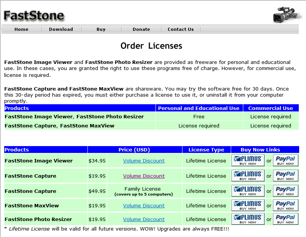The height and width of the screenshot is (237, 306).
Task: Plimus Buy Now for $19.95 FastStone Capture
Action: click(x=248, y=176)
